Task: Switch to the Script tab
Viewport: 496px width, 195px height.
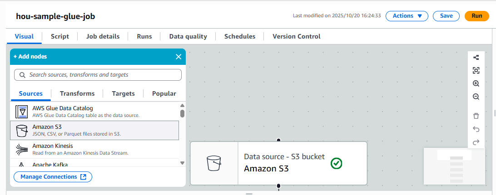Action: coord(60,36)
